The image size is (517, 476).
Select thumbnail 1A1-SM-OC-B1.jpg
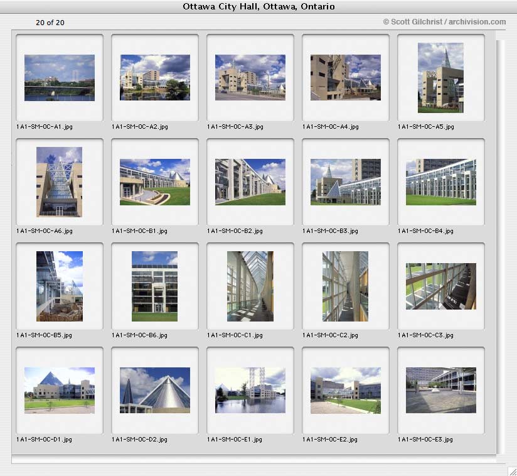coord(155,182)
